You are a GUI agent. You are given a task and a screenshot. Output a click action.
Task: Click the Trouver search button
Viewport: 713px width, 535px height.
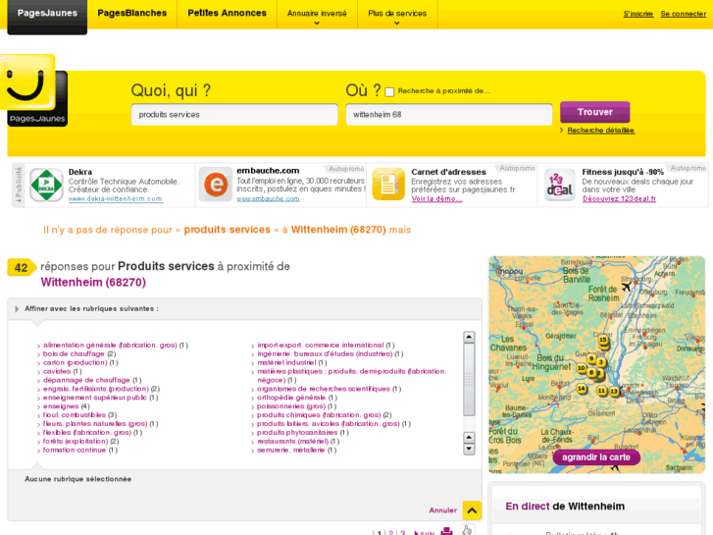pyautogui.click(x=594, y=112)
